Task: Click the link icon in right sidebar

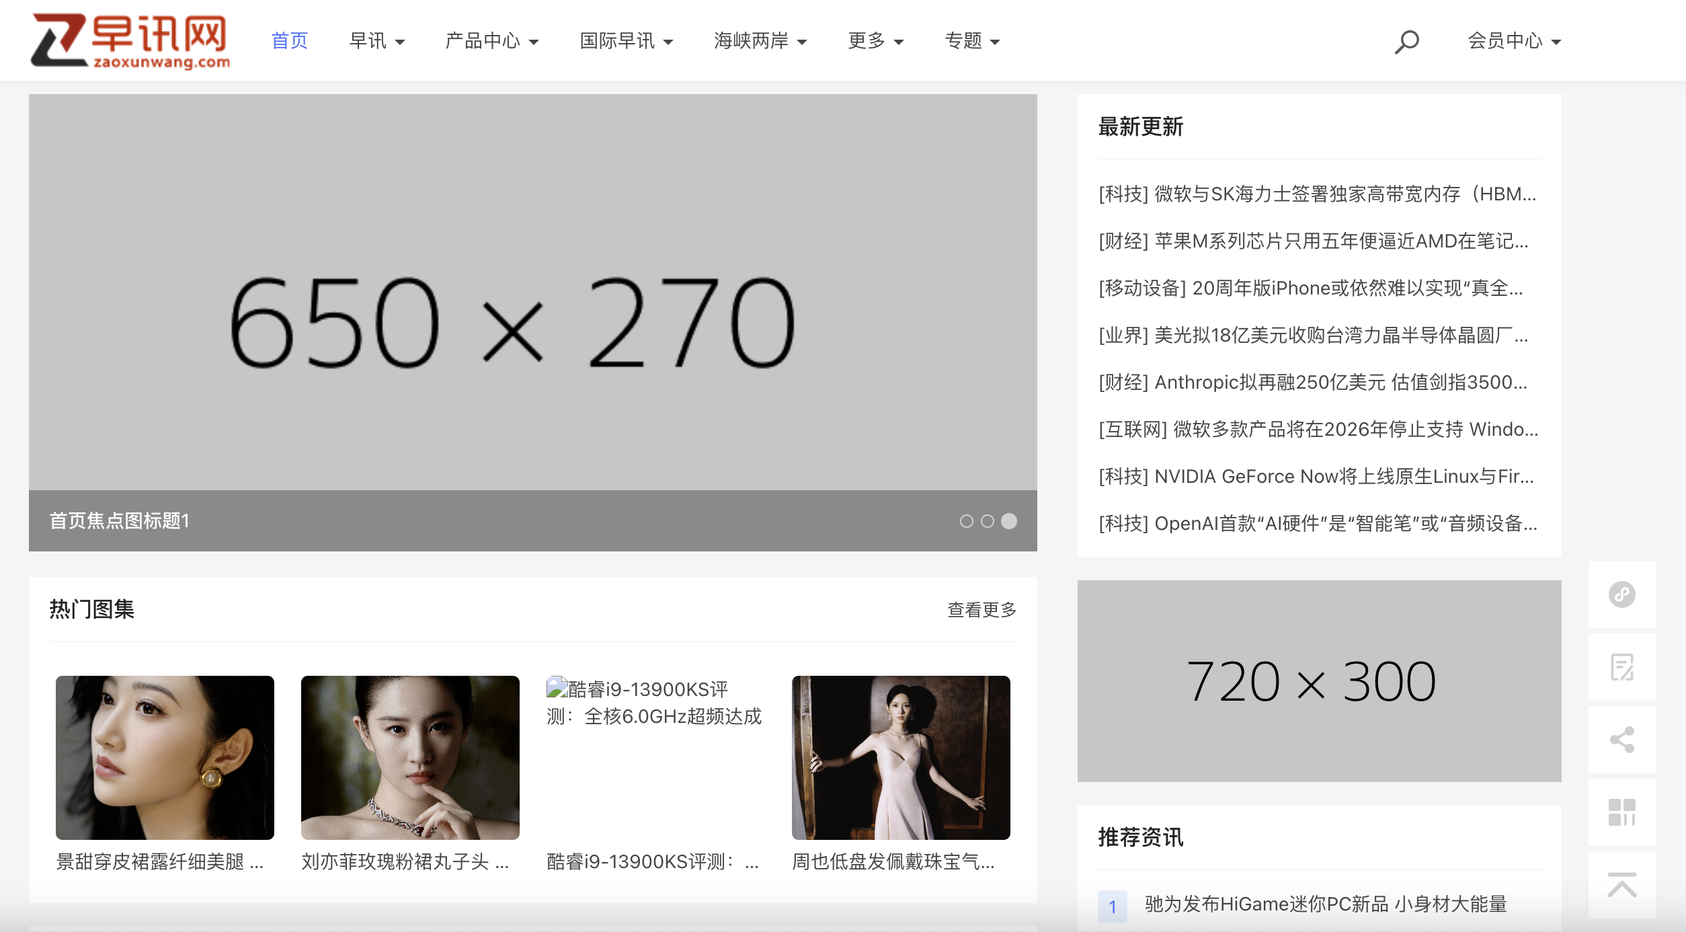Action: click(x=1621, y=594)
